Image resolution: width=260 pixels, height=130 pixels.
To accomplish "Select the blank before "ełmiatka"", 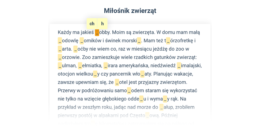I will 80,66.
